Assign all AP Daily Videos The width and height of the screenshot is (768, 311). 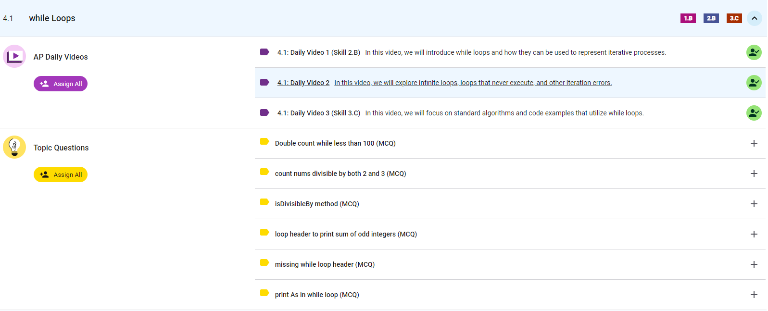click(x=61, y=84)
